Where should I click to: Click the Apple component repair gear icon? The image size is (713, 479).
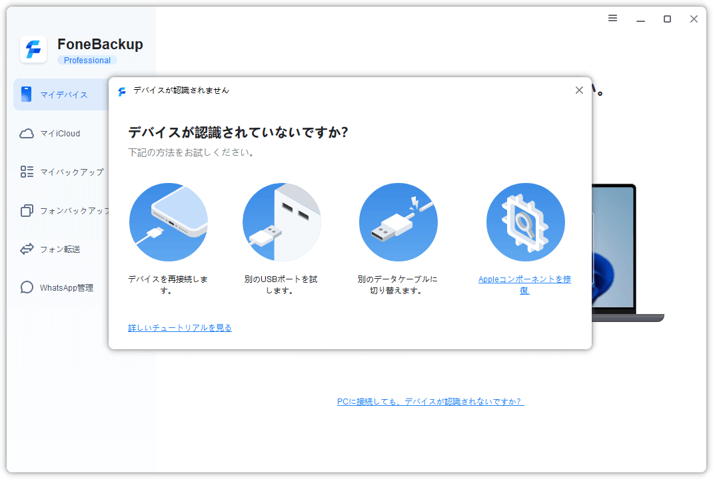click(x=526, y=222)
